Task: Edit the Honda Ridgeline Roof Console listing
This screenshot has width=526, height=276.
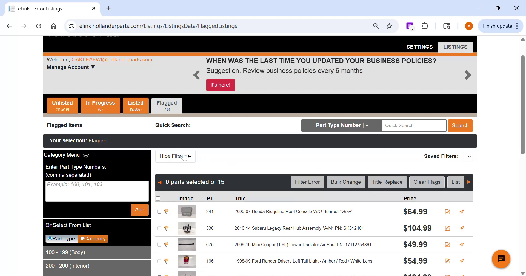Action: pyautogui.click(x=447, y=211)
